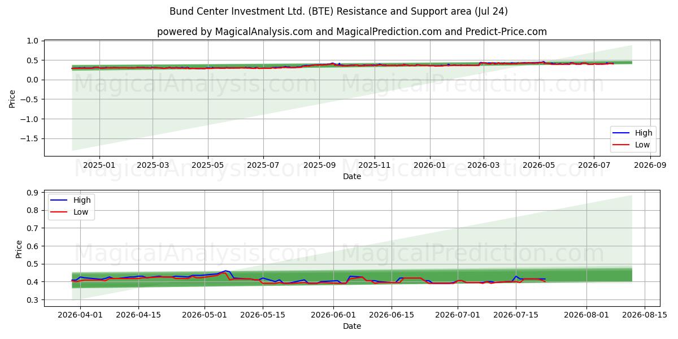The height and width of the screenshot is (339, 678).
Task: Click the 2026-05 tick label on top axis
Action: (539, 166)
